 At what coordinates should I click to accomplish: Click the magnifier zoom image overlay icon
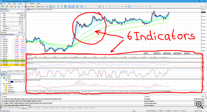click(199, 105)
